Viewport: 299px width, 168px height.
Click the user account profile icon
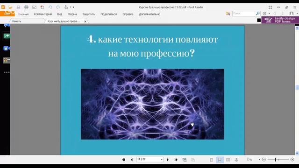(x=292, y=14)
